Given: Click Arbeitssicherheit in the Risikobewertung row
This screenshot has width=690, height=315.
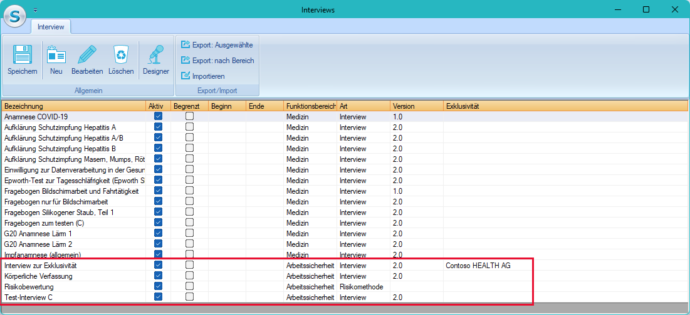Looking at the screenshot, I should 310,286.
